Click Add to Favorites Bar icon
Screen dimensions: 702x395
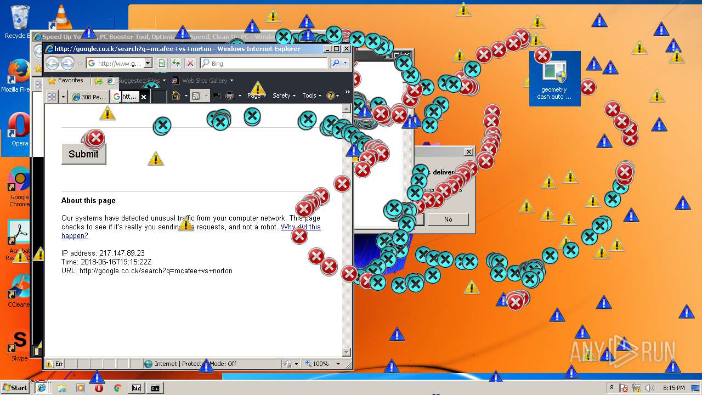coord(98,81)
